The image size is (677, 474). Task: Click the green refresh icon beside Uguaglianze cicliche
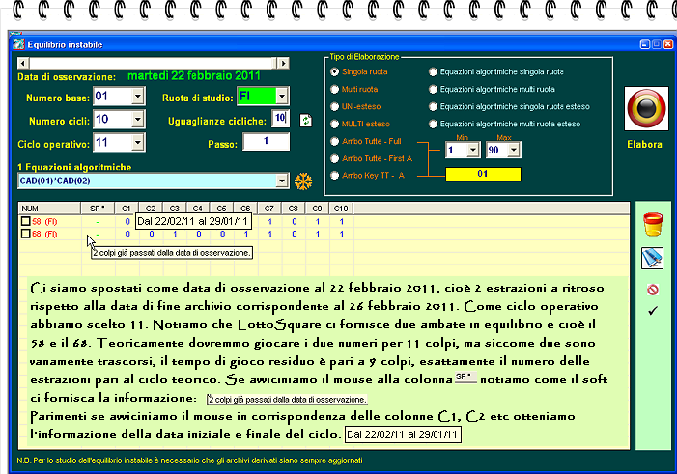(x=306, y=121)
